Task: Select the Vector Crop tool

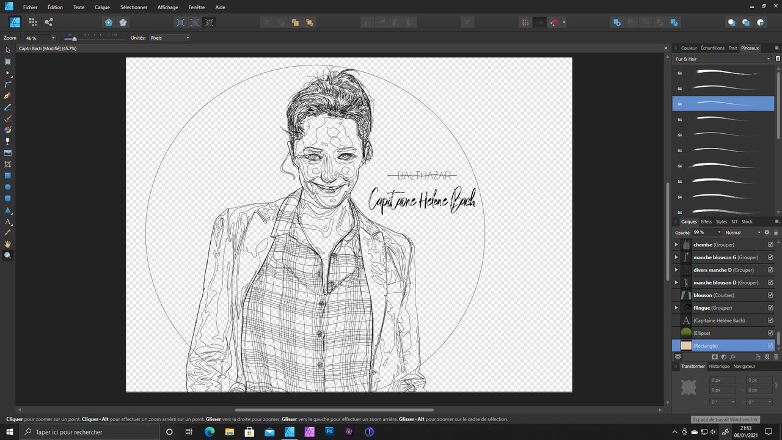Action: (8, 164)
